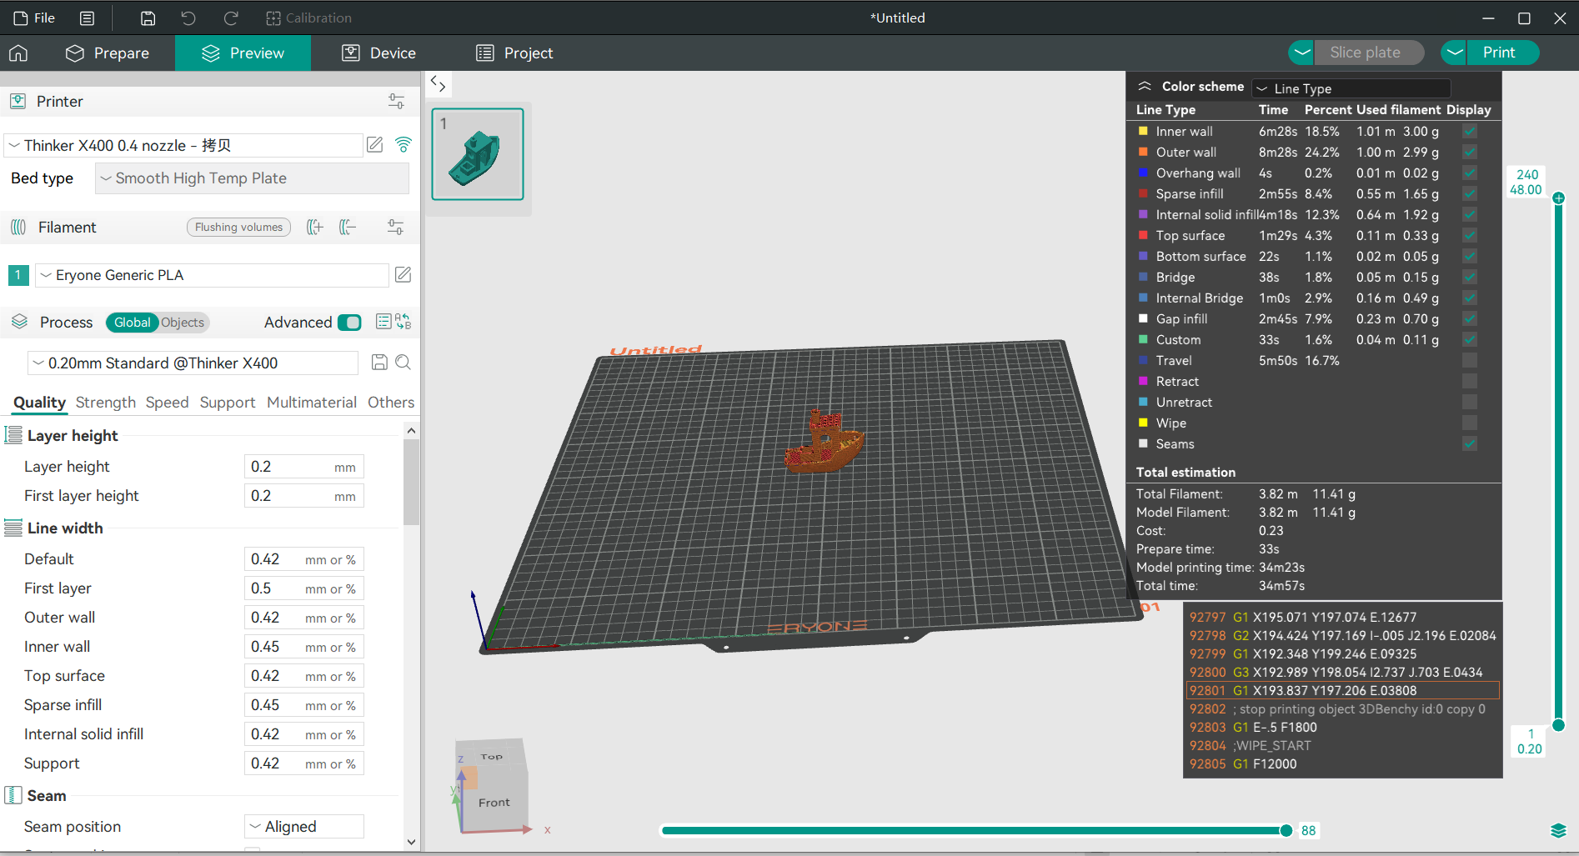Open the printer preset dropdown
Screen dimensions: 1579x856
[x=183, y=145]
